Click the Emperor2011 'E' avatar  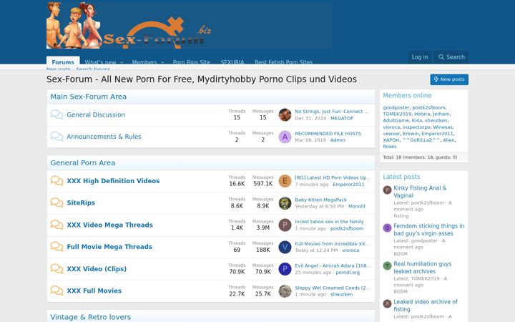coord(285,181)
